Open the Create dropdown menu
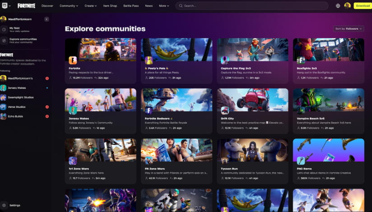 91,6
